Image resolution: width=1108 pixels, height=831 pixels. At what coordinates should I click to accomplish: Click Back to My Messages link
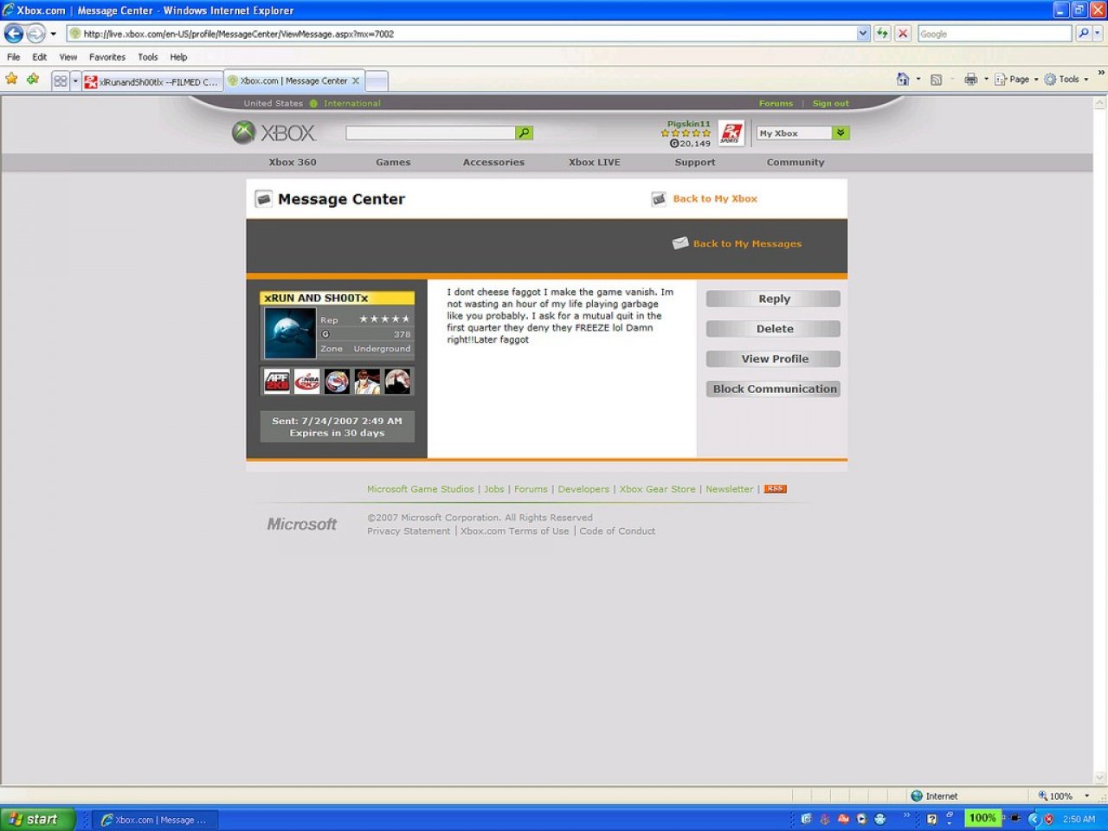[x=747, y=244]
